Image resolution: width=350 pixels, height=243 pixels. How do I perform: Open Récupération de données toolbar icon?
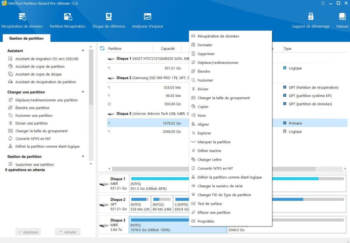[x=22, y=16]
